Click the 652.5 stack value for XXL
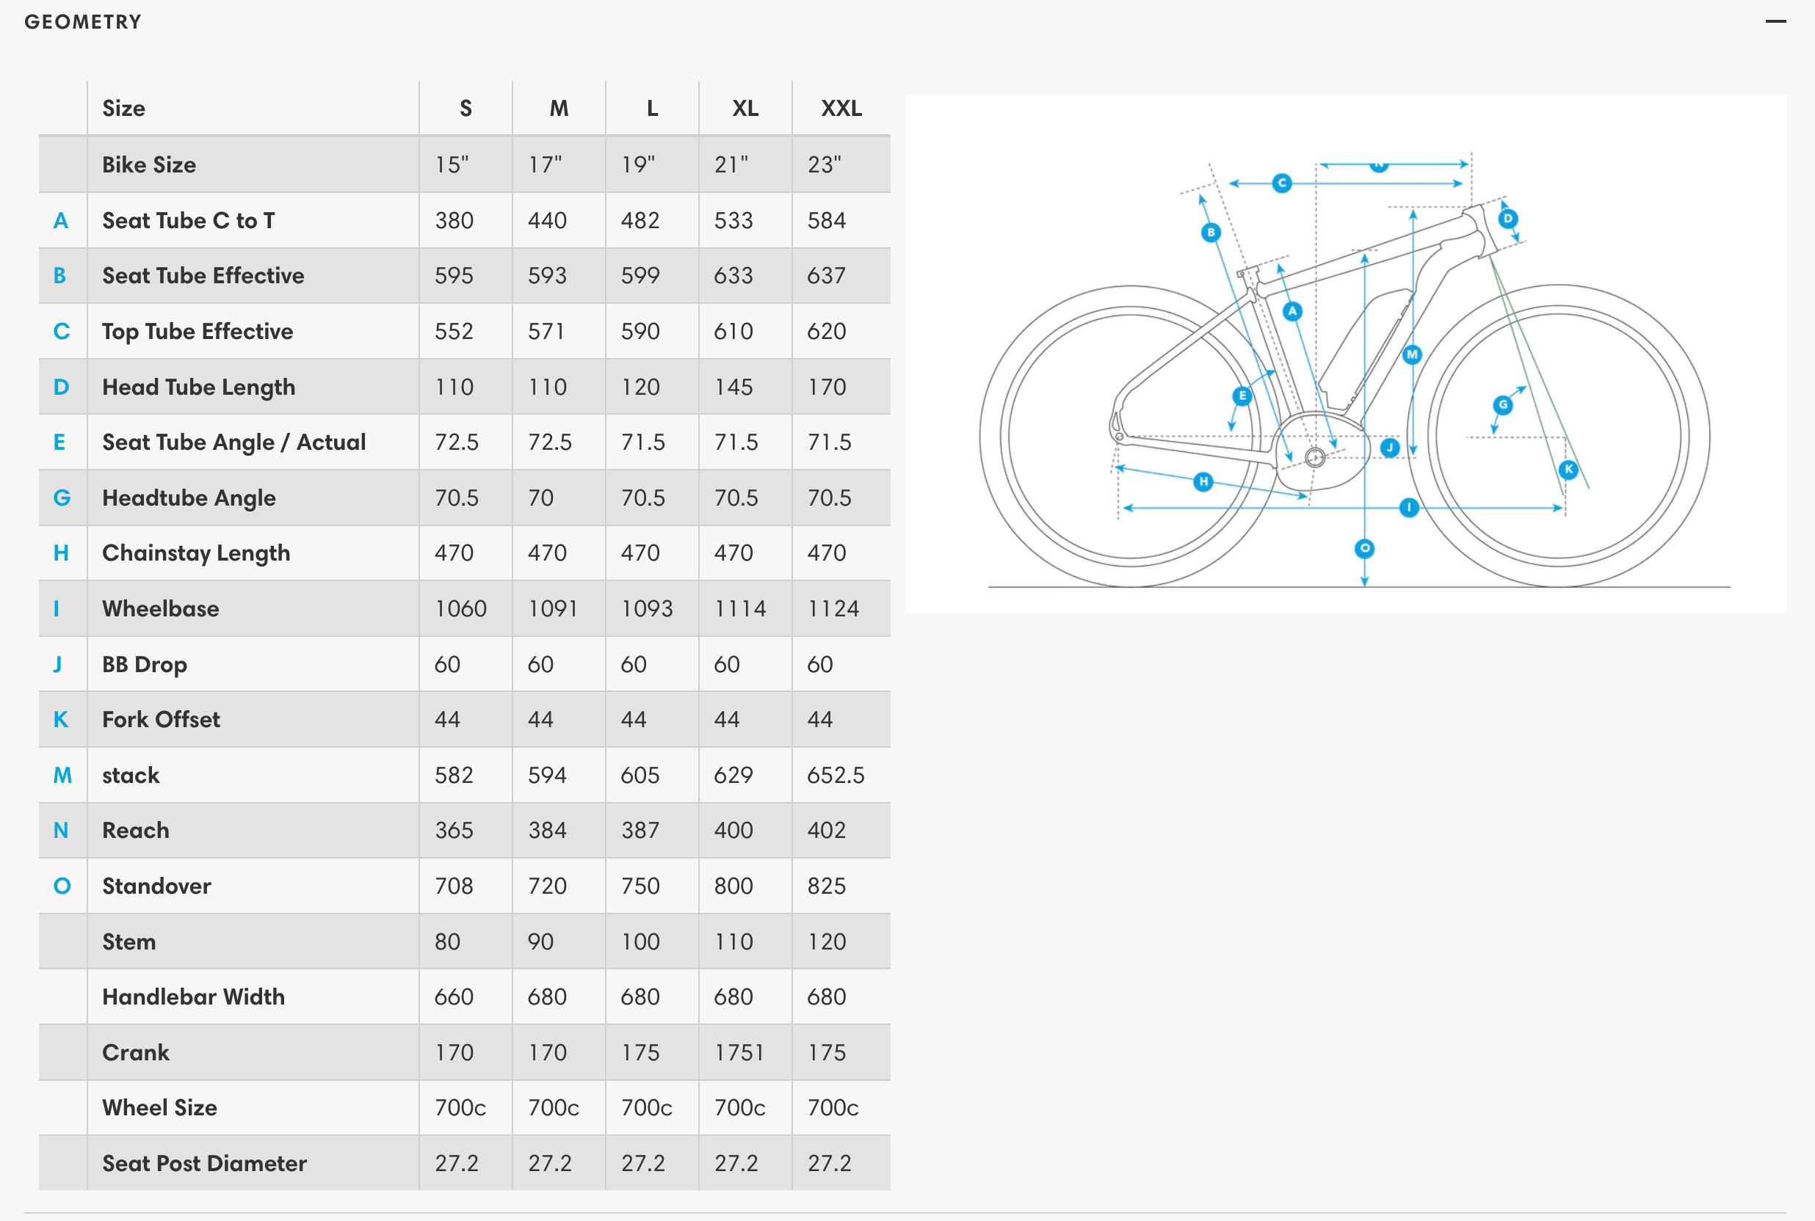This screenshot has width=1815, height=1221. coord(836,776)
